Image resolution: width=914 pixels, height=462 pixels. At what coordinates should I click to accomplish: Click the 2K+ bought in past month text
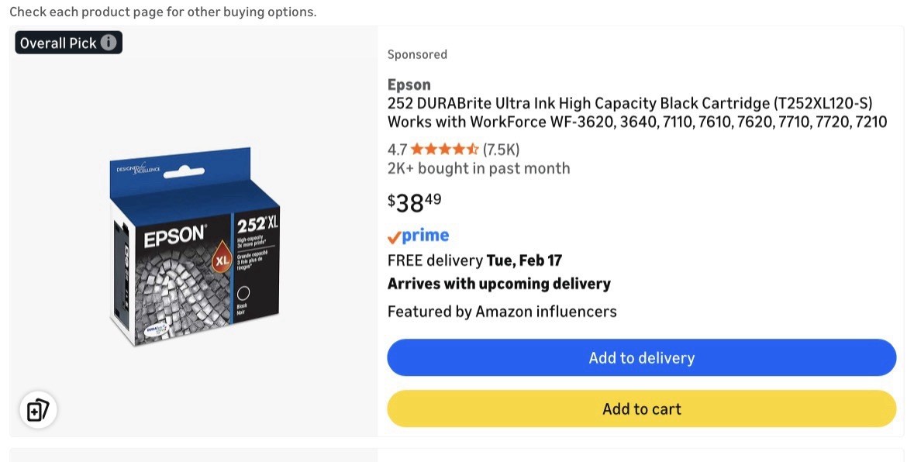[478, 168]
